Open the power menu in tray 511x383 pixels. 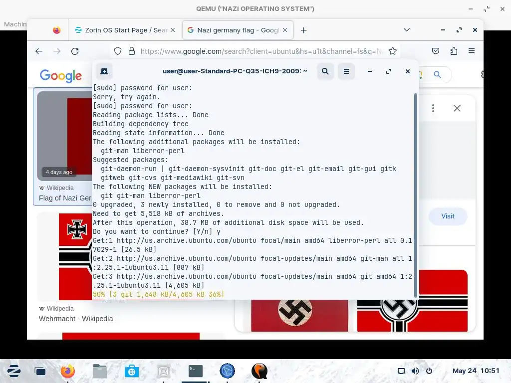pyautogui.click(x=429, y=371)
